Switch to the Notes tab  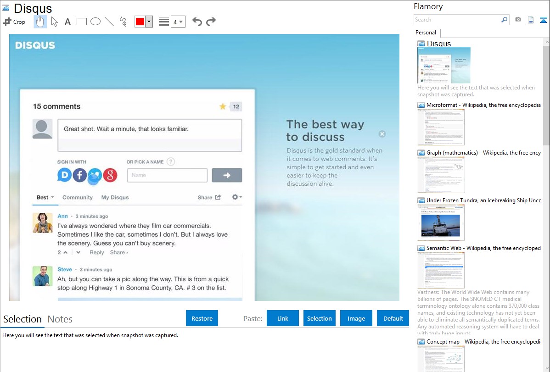click(60, 319)
